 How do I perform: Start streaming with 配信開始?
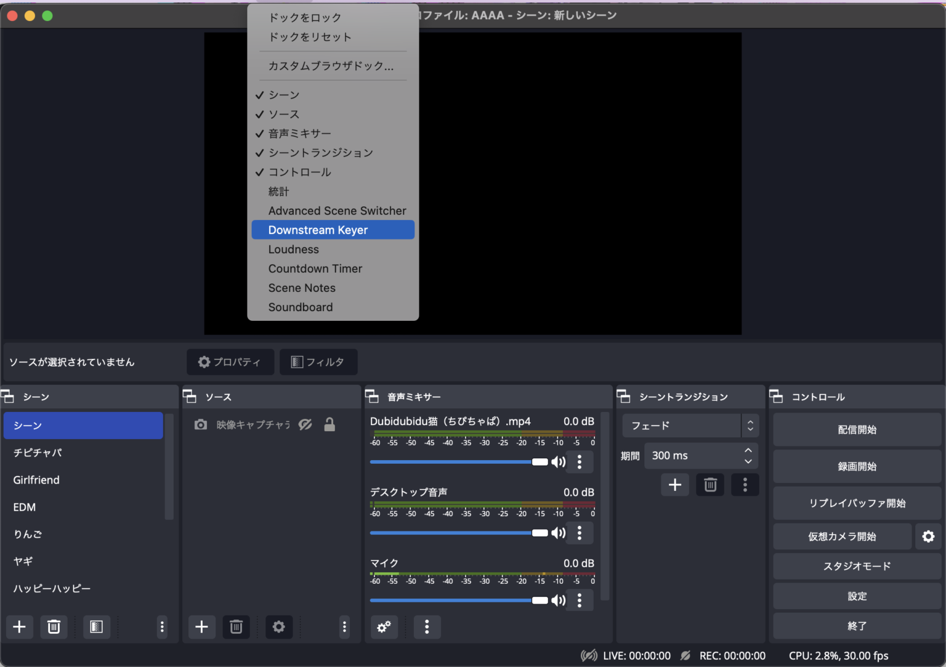coord(857,429)
